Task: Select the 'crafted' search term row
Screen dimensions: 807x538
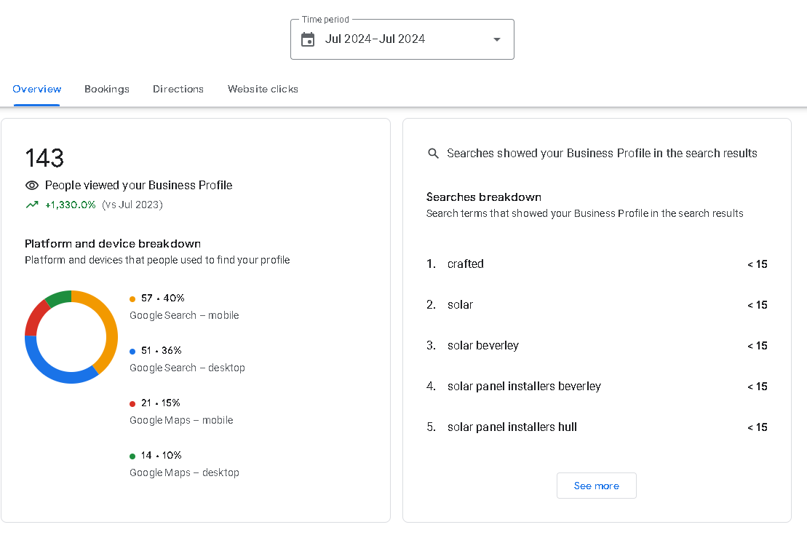Action: point(466,264)
